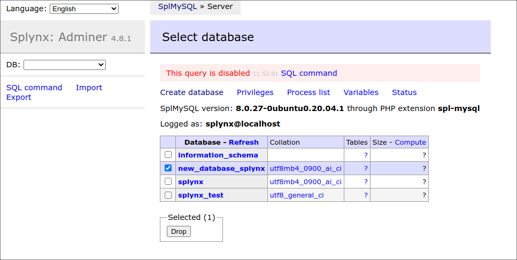
Task: Open the utf8_general_ci collation for splynx_test
Action: pyautogui.click(x=297, y=195)
